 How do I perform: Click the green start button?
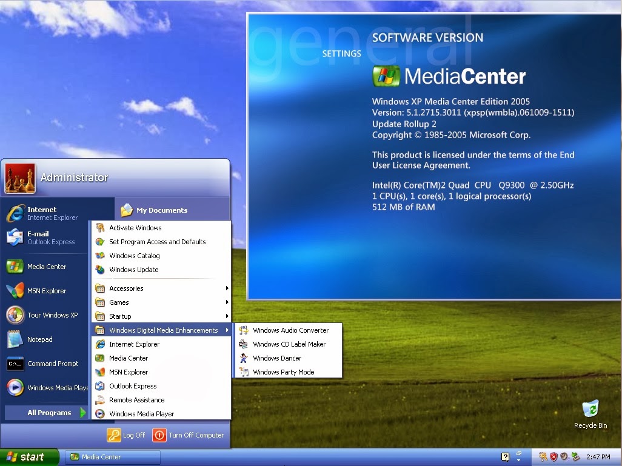29,457
